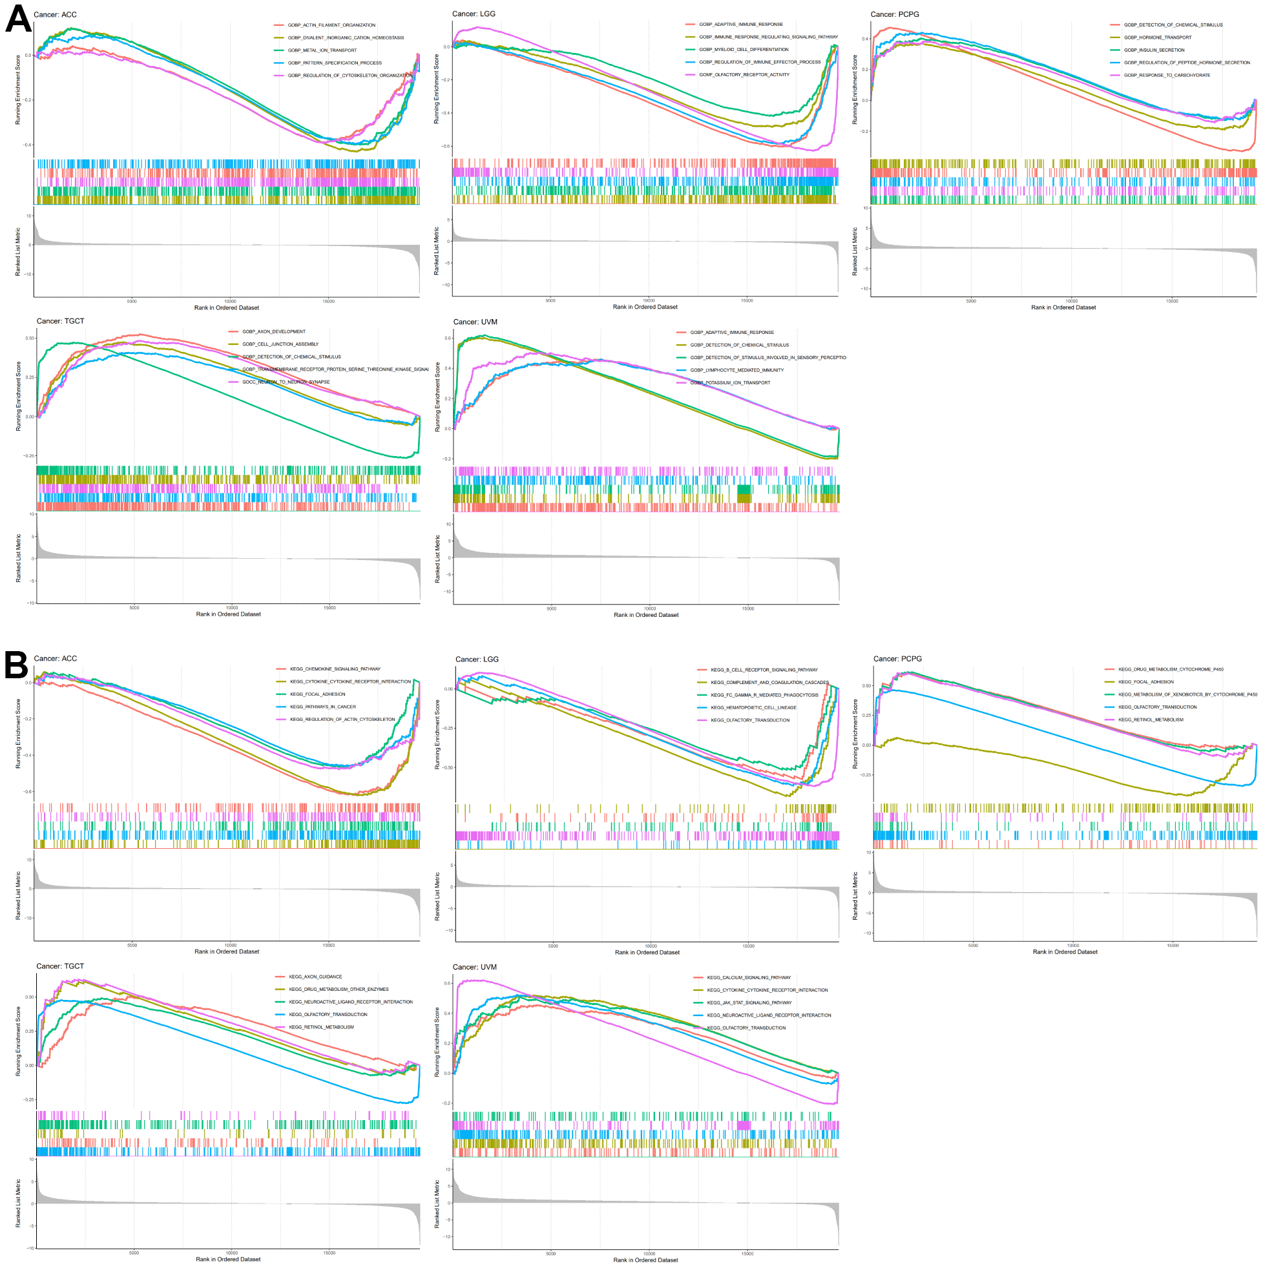This screenshot has width=1263, height=1268.
Task: Click KEGG_FOCAL_ADHESION in panel B ACC legend
Action: click(318, 694)
